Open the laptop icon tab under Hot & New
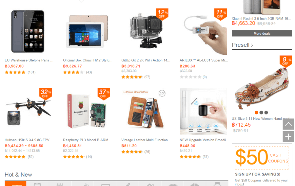Image resolution: width=295 pixels, height=186 pixels. tap(105, 184)
